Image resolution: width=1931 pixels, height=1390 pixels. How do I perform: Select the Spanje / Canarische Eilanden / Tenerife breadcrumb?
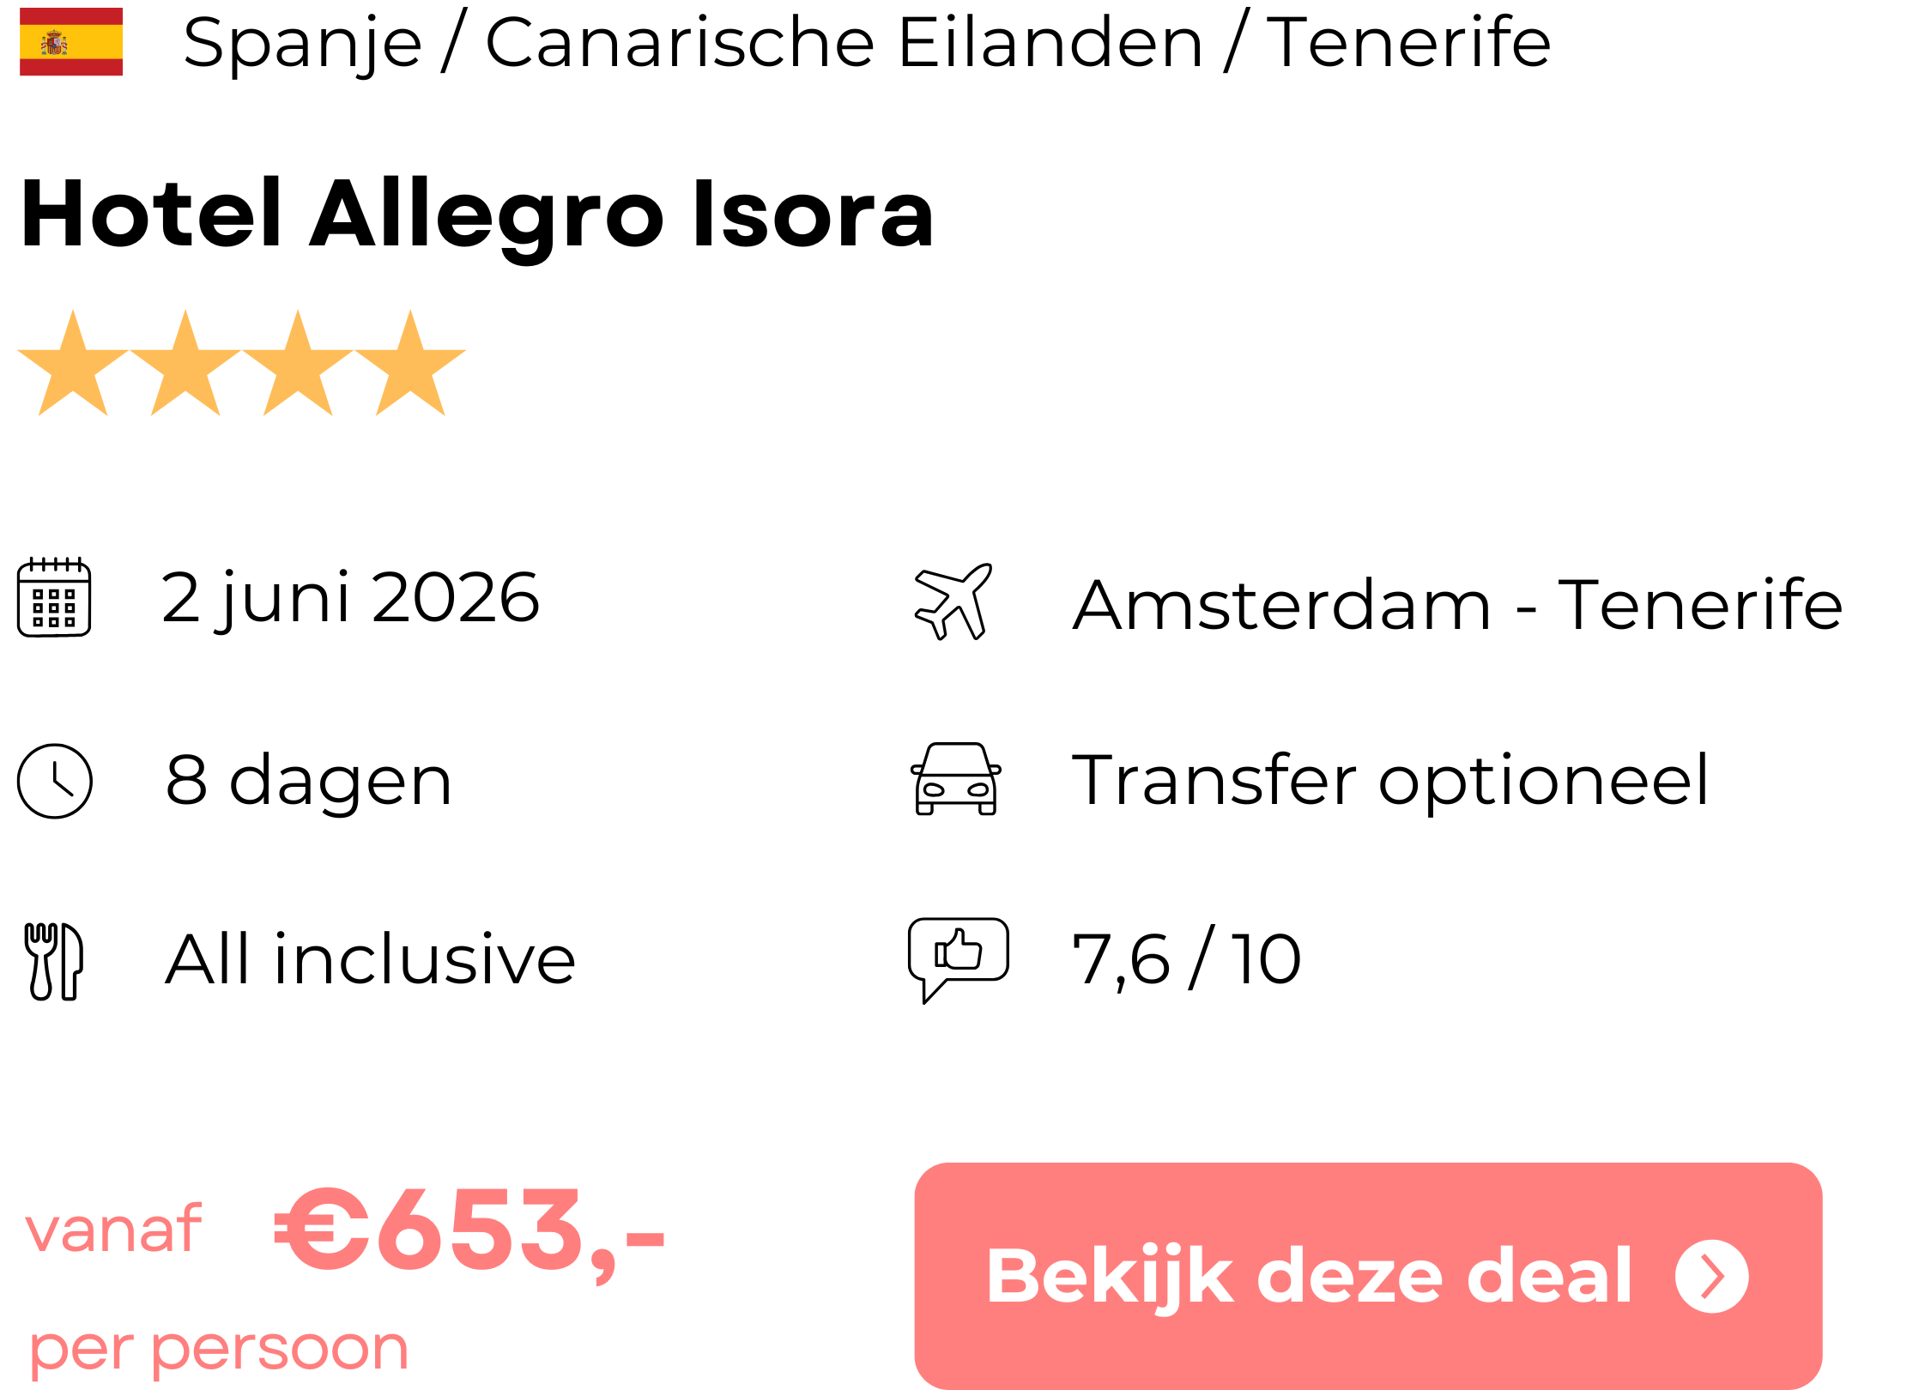point(867,42)
